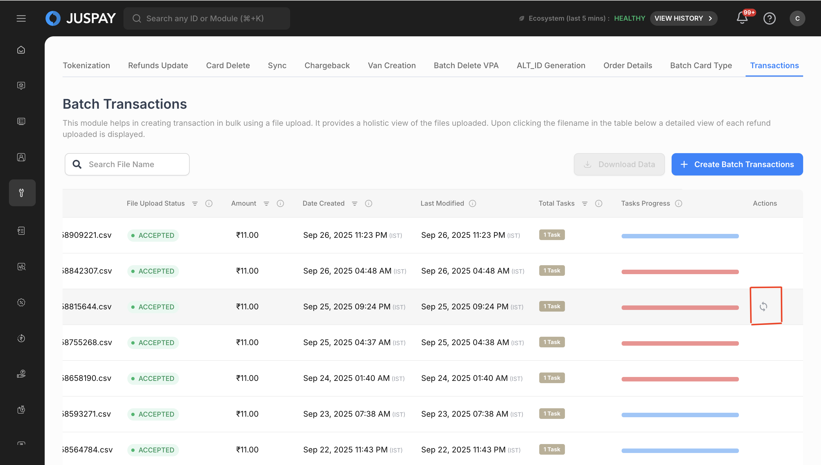Select the highlighted wrench tool sidebar icon

pyautogui.click(x=22, y=193)
